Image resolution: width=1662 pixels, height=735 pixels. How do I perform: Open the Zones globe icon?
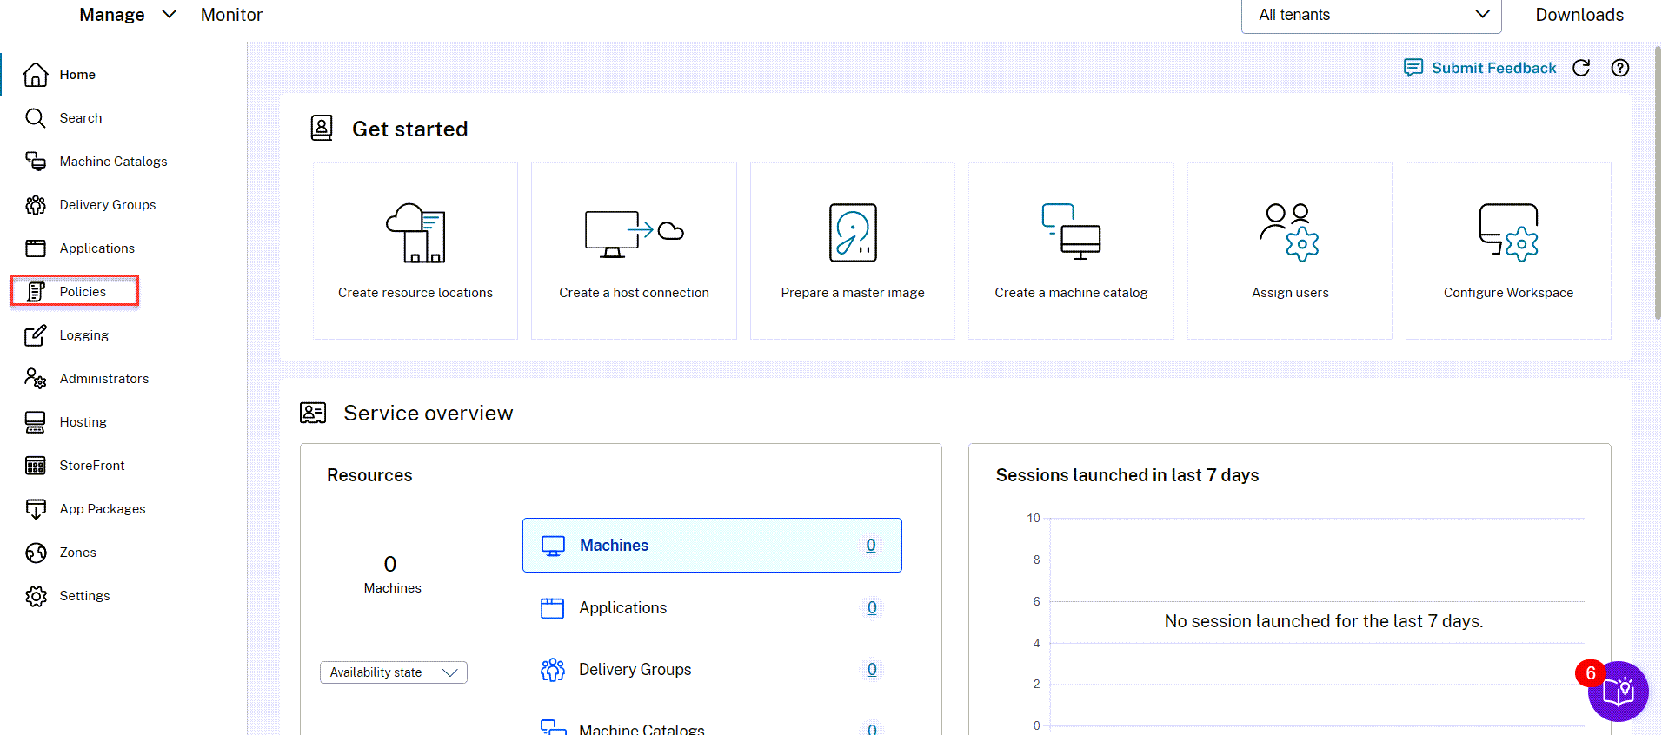[36, 553]
